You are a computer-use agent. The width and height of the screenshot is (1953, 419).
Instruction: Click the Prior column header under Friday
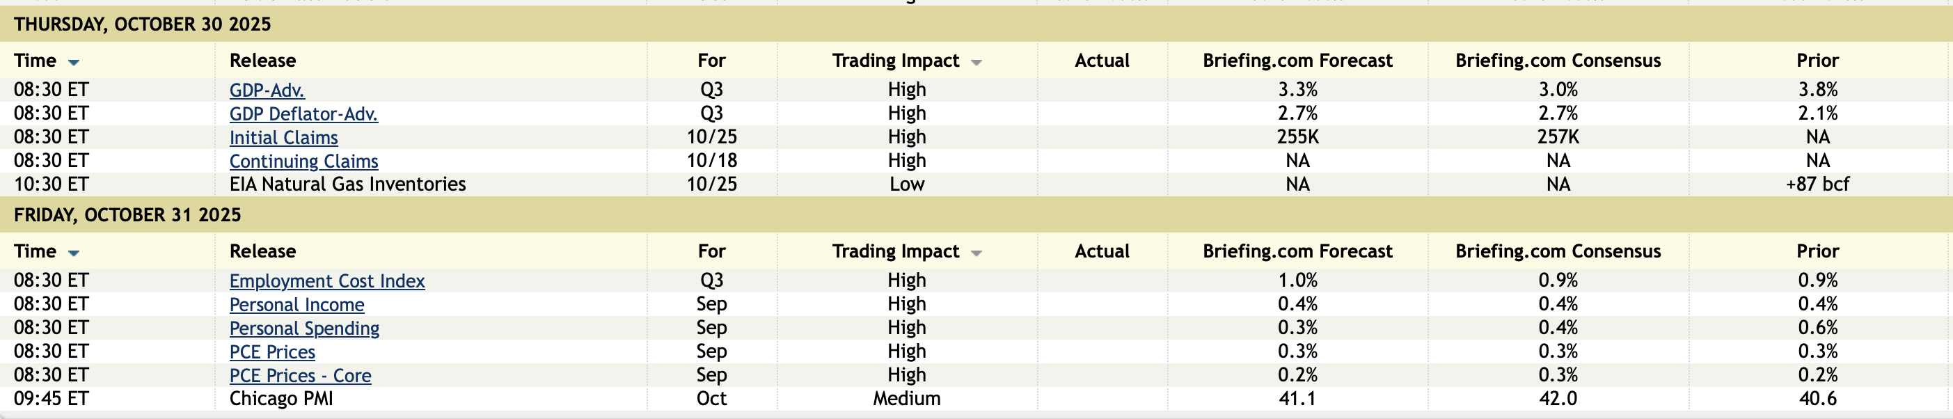[x=1817, y=251]
